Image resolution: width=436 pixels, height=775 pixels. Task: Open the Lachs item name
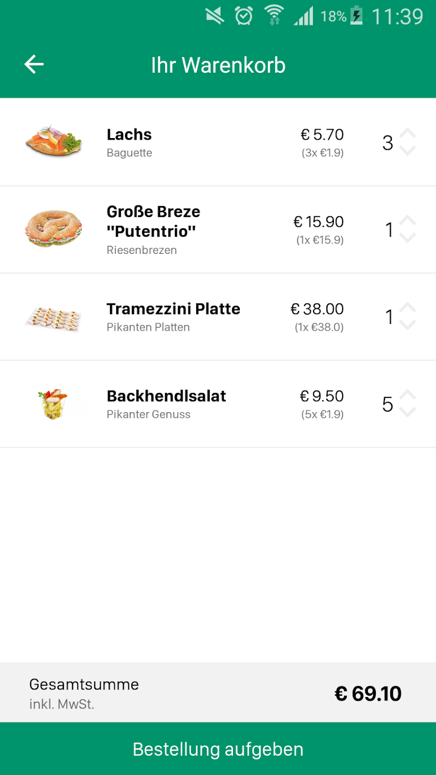click(129, 134)
